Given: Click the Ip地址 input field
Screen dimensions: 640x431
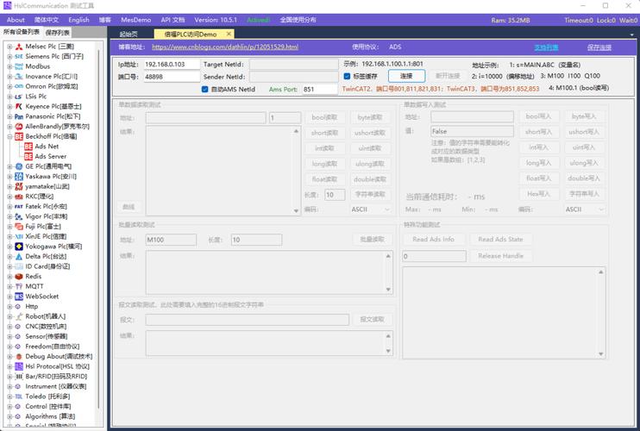Looking at the screenshot, I should click(x=172, y=65).
